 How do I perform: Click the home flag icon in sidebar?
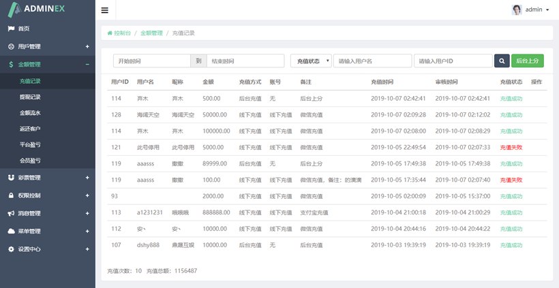11,29
